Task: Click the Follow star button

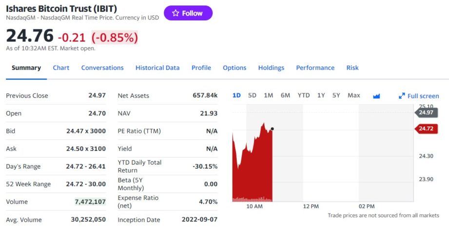Action: click(188, 13)
